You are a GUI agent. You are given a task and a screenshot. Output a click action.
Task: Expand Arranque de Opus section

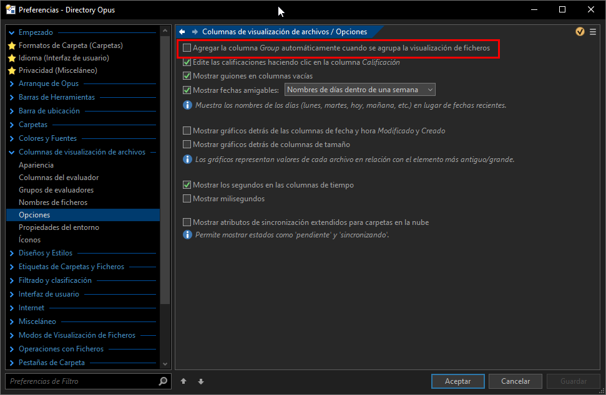click(x=12, y=83)
